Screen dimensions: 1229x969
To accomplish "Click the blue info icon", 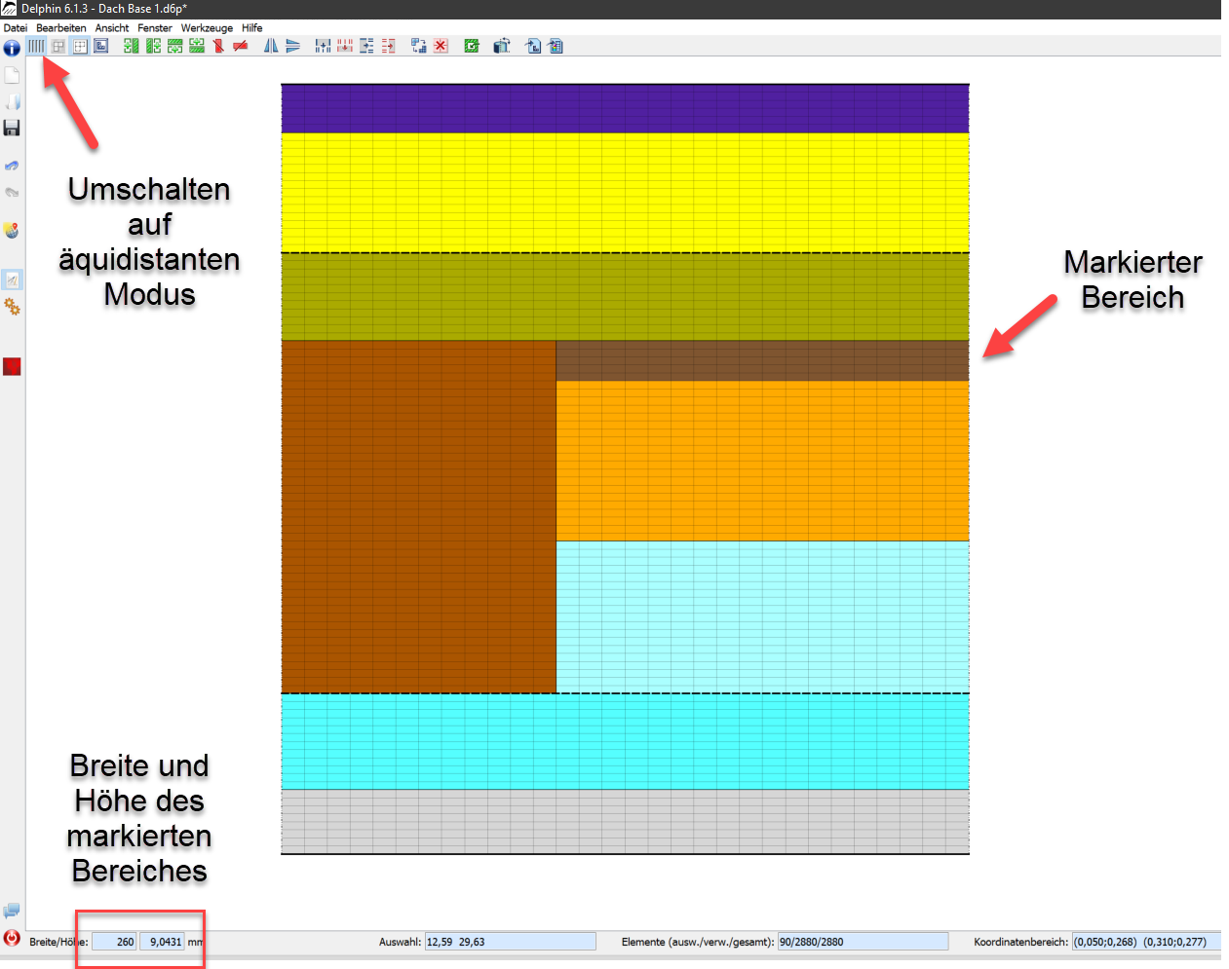I will pos(12,47).
